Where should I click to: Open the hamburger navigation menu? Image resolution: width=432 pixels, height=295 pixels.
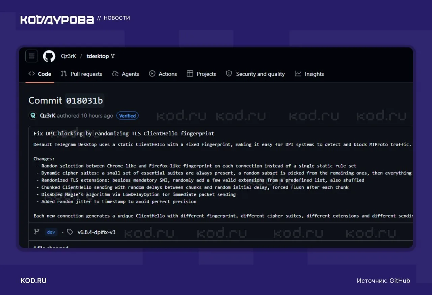click(x=31, y=56)
